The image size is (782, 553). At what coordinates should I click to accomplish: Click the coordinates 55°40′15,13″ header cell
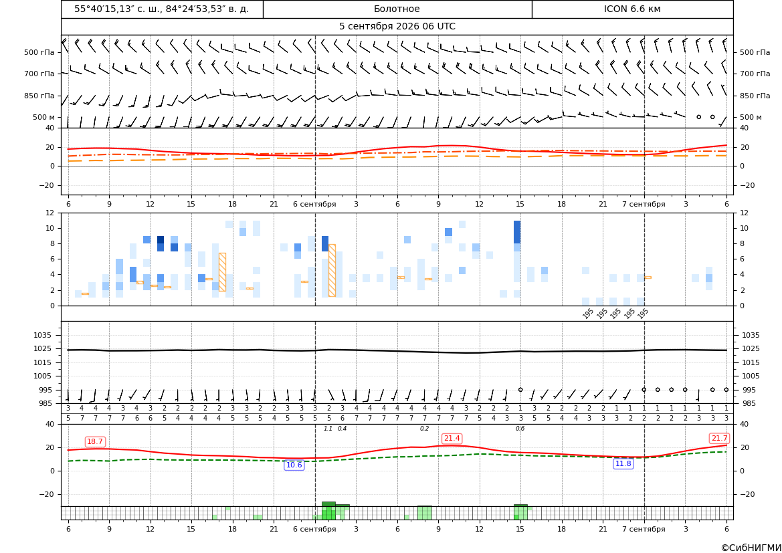tap(162, 9)
